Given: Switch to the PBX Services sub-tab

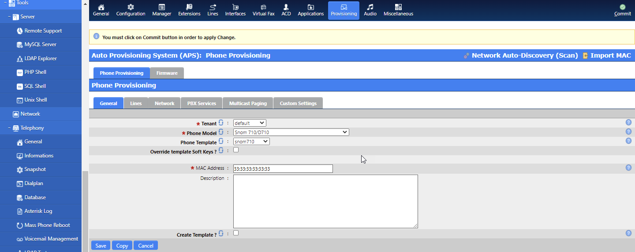Looking at the screenshot, I should tap(202, 103).
